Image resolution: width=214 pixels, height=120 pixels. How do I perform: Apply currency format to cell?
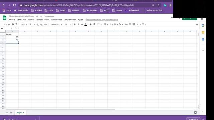coord(30,24)
